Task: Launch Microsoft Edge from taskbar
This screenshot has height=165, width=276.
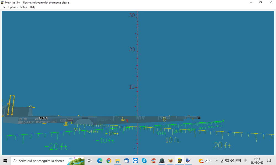Action: pos(100,161)
